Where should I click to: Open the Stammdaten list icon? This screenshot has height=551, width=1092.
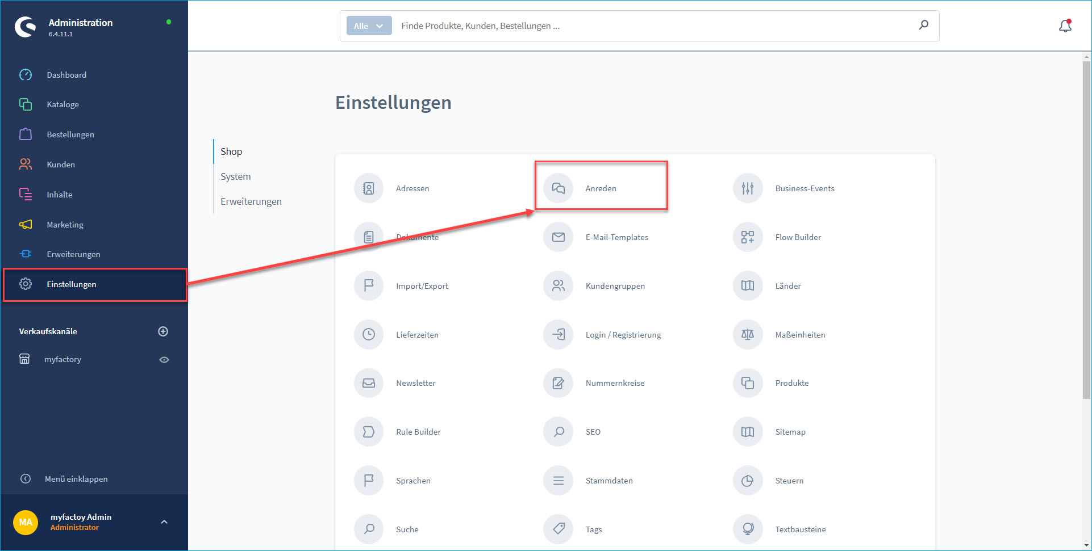pyautogui.click(x=558, y=481)
